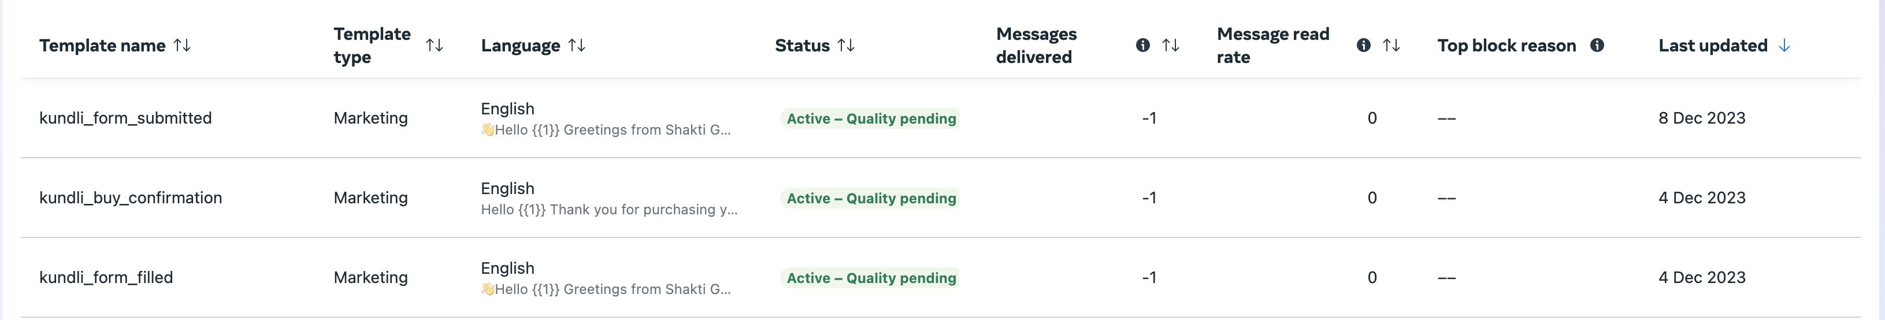Click Messages delivered info icon
The width and height of the screenshot is (1885, 320).
(x=1142, y=46)
